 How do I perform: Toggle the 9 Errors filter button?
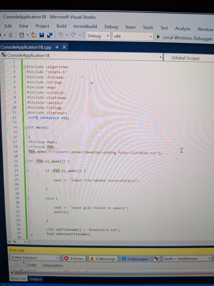[74, 258]
